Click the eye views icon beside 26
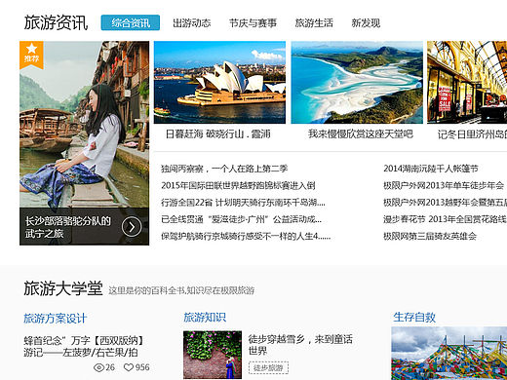The height and width of the screenshot is (380, 507). pyautogui.click(x=98, y=367)
